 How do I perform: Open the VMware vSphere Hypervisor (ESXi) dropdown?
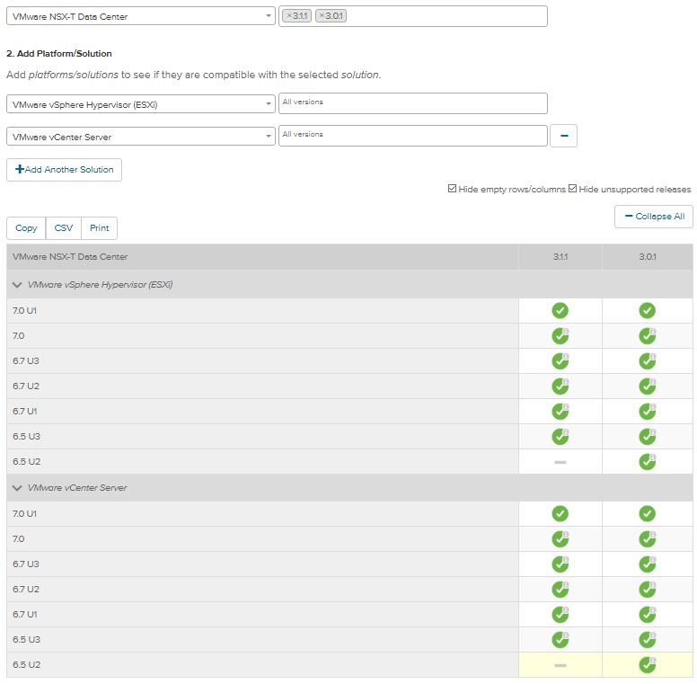tap(141, 104)
